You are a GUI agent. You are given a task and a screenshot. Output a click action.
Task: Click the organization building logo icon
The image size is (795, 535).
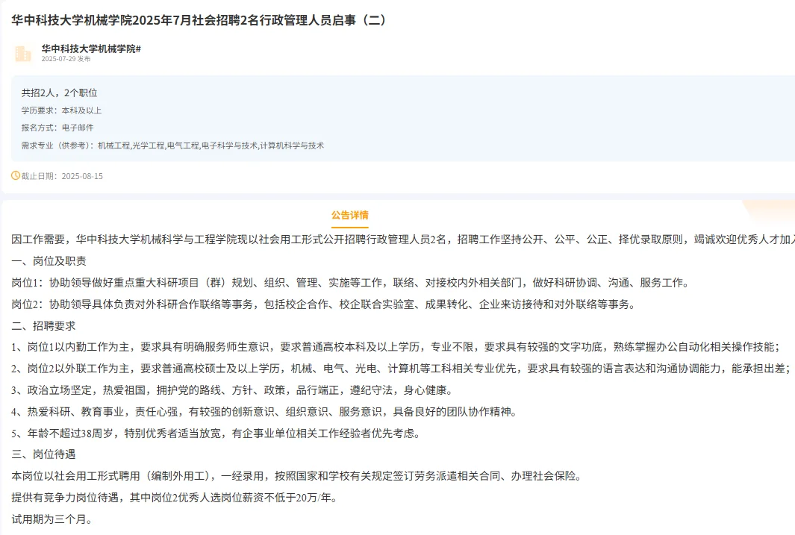point(23,54)
